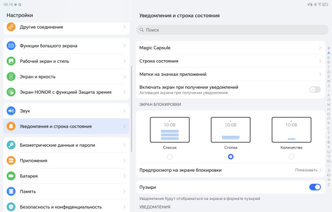Tap chevron next to Память

click(x=124, y=191)
